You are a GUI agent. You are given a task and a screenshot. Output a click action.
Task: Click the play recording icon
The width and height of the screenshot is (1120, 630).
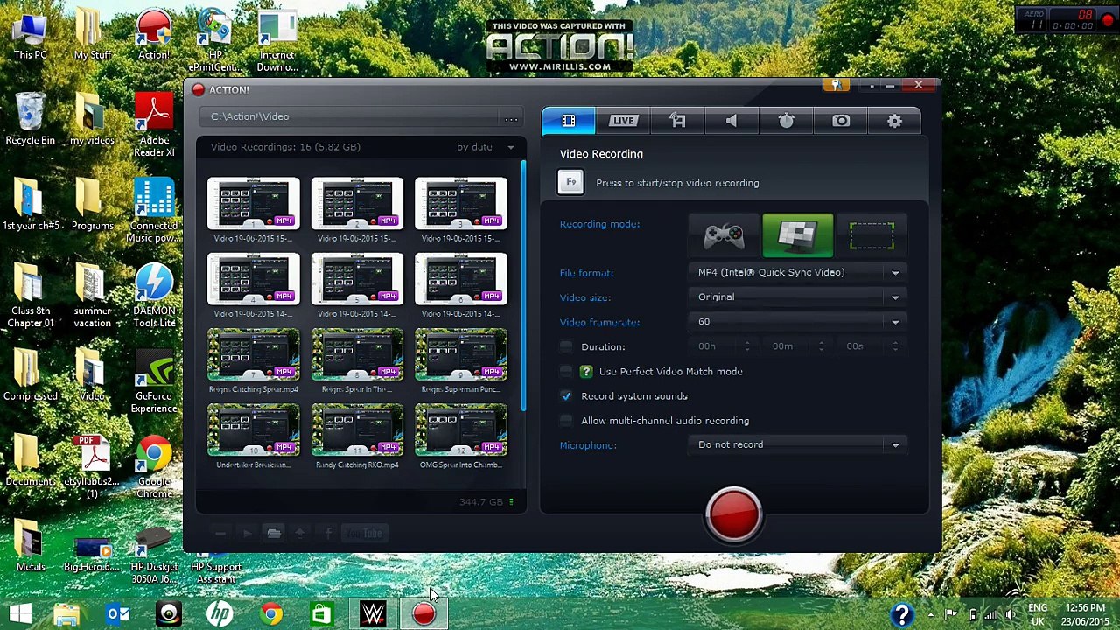pos(247,533)
